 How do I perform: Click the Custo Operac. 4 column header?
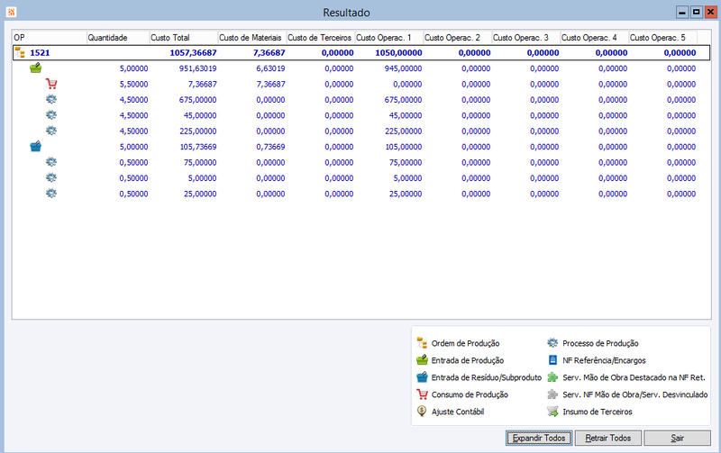[x=594, y=38]
